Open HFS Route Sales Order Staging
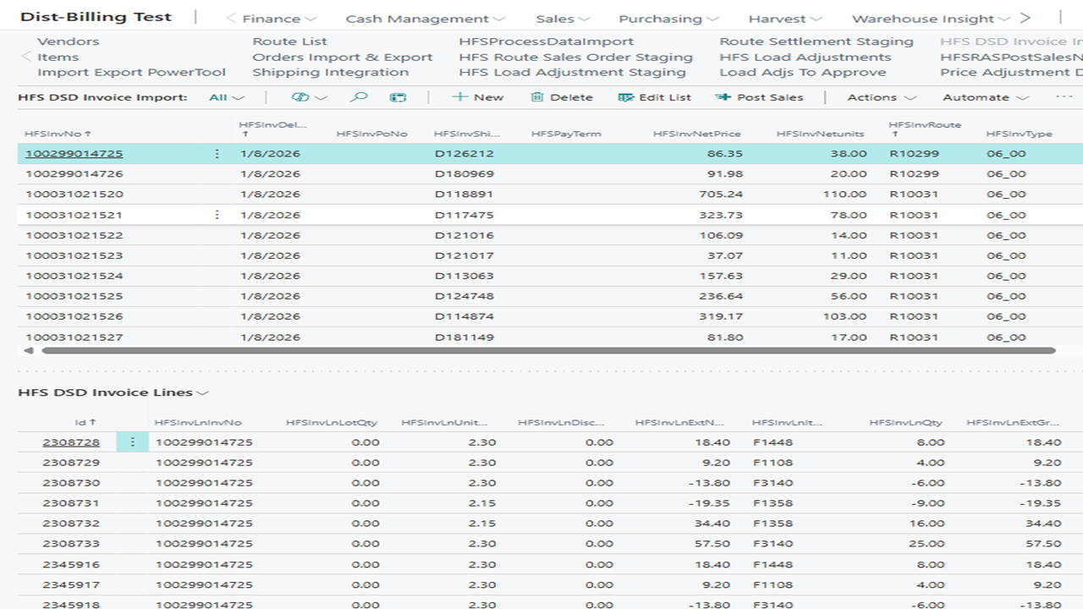The image size is (1083, 609). (x=575, y=57)
